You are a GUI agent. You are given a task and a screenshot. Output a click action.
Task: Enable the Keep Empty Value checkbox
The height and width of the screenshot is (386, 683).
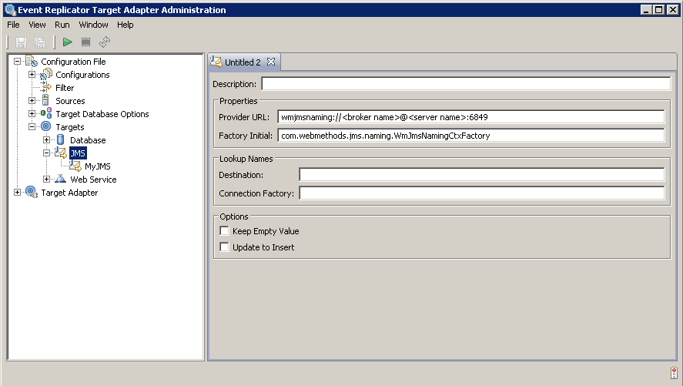[225, 231]
